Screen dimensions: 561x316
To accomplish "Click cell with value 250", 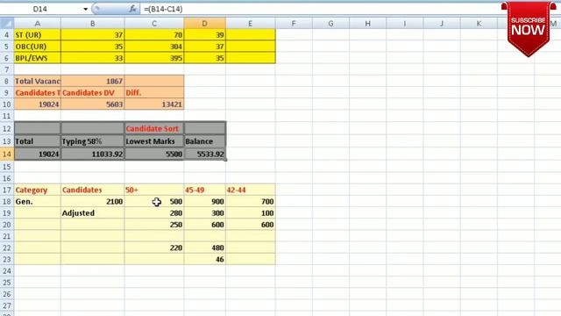I will 154,225.
